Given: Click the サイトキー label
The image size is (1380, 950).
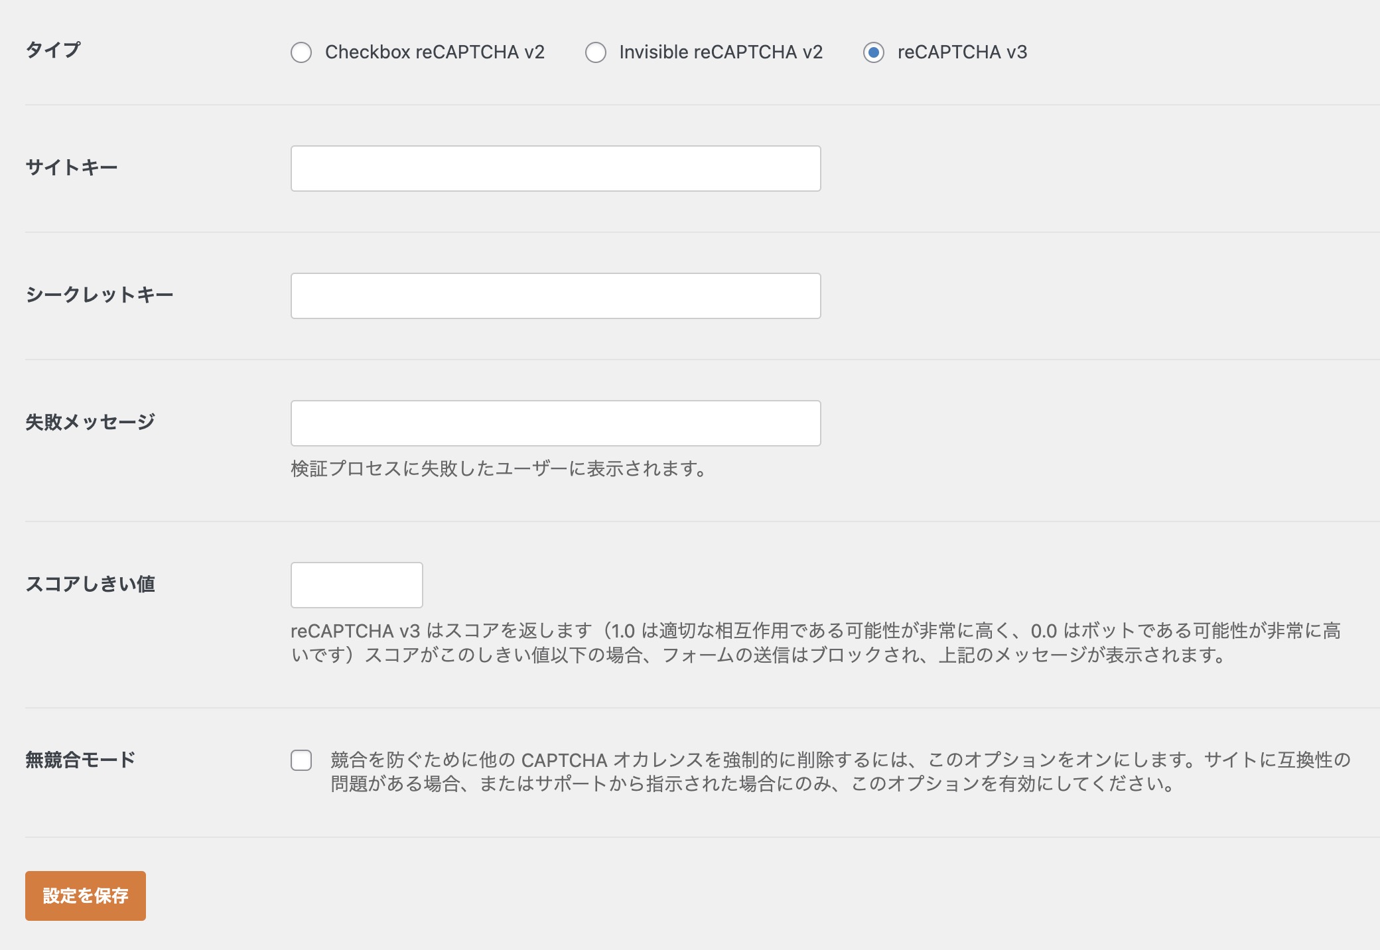Looking at the screenshot, I should tap(72, 167).
